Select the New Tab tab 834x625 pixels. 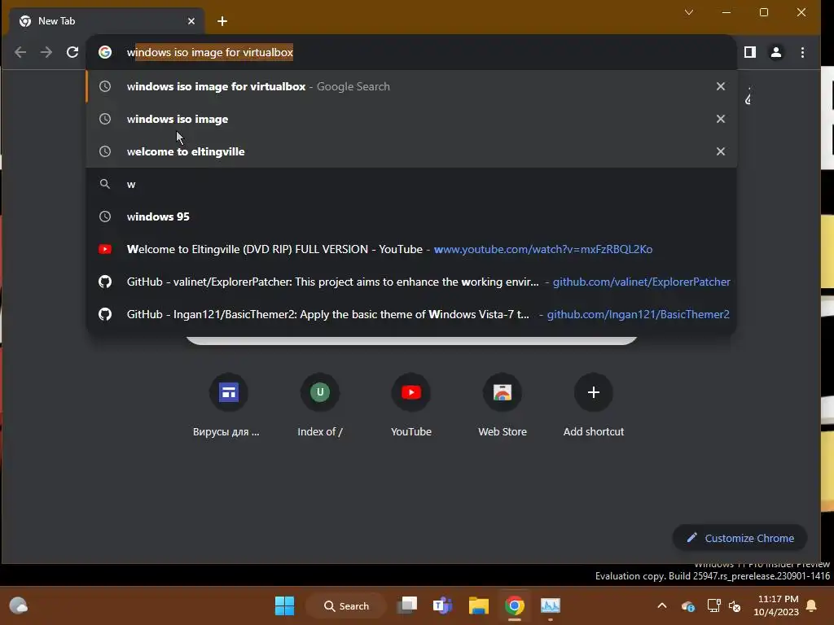pyautogui.click(x=107, y=21)
